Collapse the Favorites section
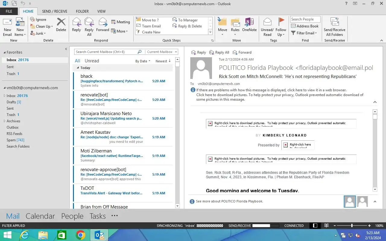 tap(4, 52)
